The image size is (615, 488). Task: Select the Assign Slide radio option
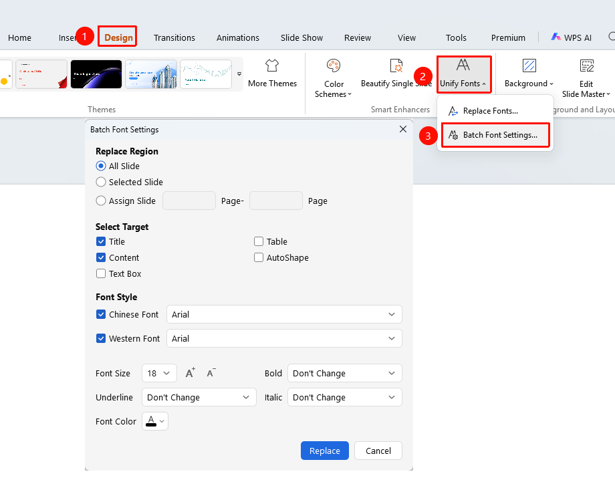click(x=101, y=201)
